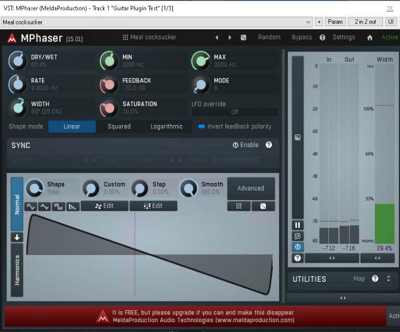The image size is (400, 332).
Task: Switch to the Harmonics tab
Action: [x=17, y=270]
